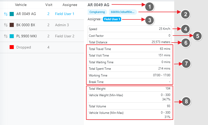Click the Field User 2 assignee name
Viewport: 208px width, 125px height.
tap(65, 36)
